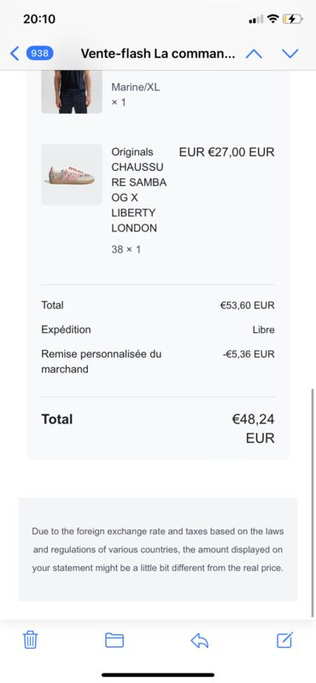Tap the Remise personnalisée du marchand line
The image size is (316, 683).
[158, 361]
